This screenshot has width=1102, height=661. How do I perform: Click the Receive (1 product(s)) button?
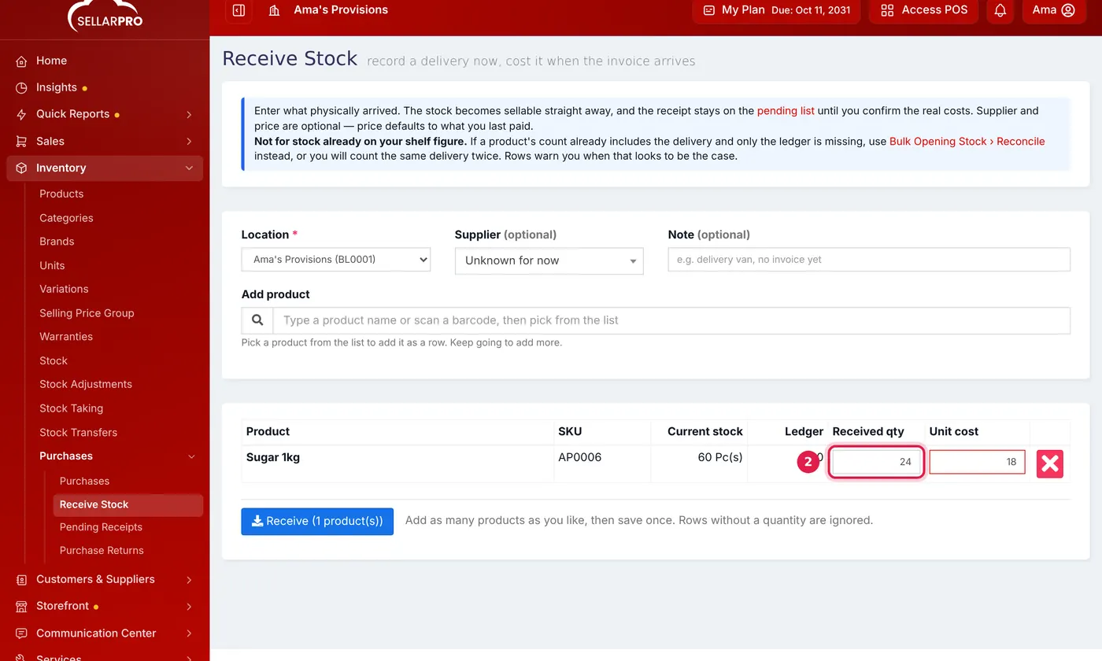coord(317,521)
